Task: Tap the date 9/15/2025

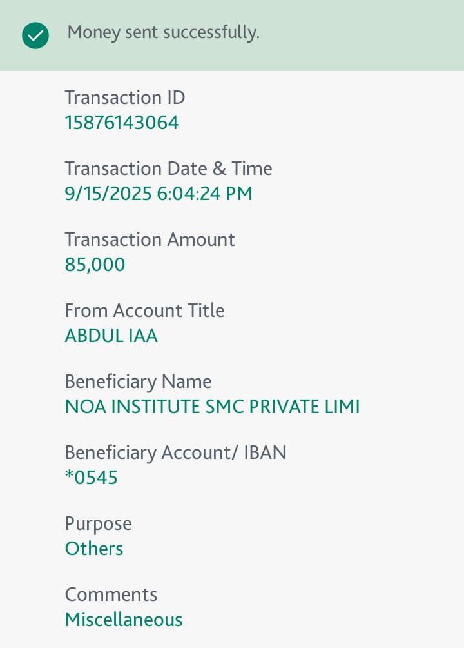Action: [108, 194]
